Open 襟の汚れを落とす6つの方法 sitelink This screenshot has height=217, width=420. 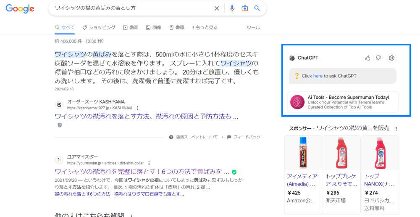(82, 194)
